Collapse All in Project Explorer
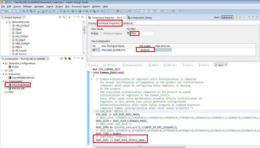This screenshot has height=148, width=260. 60,17
